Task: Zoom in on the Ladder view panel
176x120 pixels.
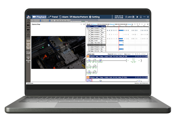Action: tap(135, 54)
